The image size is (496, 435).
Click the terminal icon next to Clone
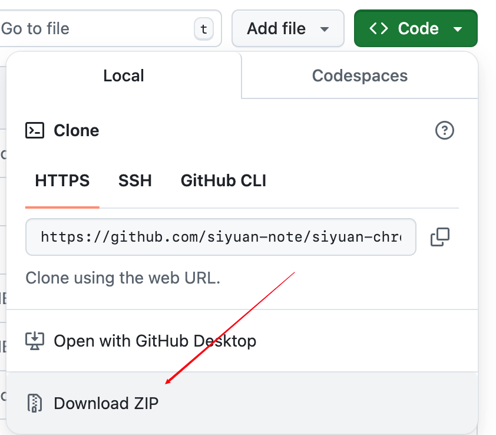click(35, 130)
